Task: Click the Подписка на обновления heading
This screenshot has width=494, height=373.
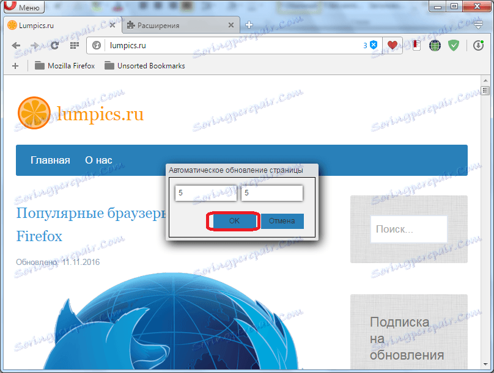Action: click(x=407, y=339)
